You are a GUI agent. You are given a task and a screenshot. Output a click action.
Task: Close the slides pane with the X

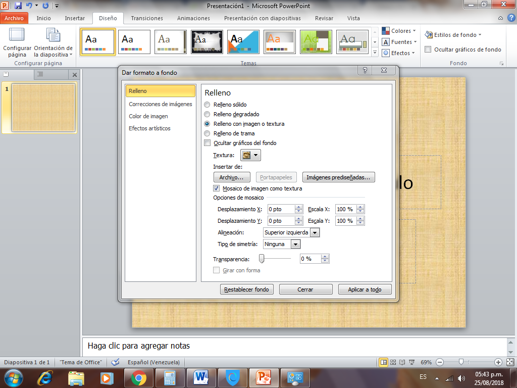tap(75, 75)
